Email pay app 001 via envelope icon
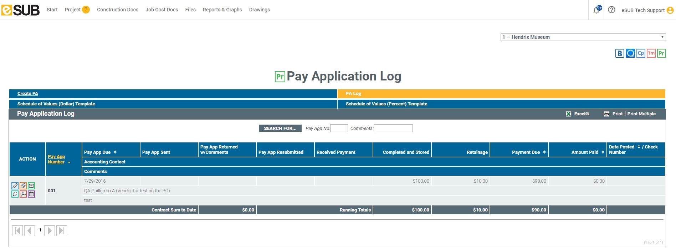676x251 pixels. (31, 186)
